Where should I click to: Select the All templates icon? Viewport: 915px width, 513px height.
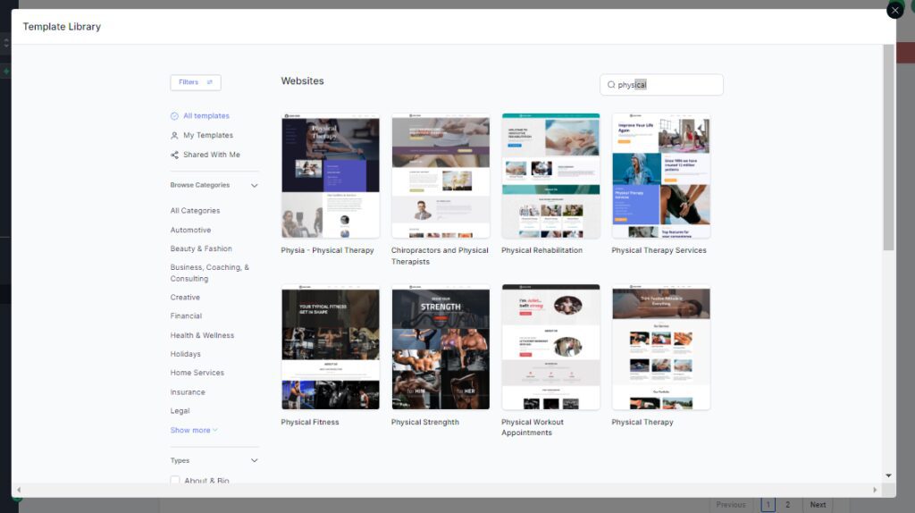tap(174, 116)
